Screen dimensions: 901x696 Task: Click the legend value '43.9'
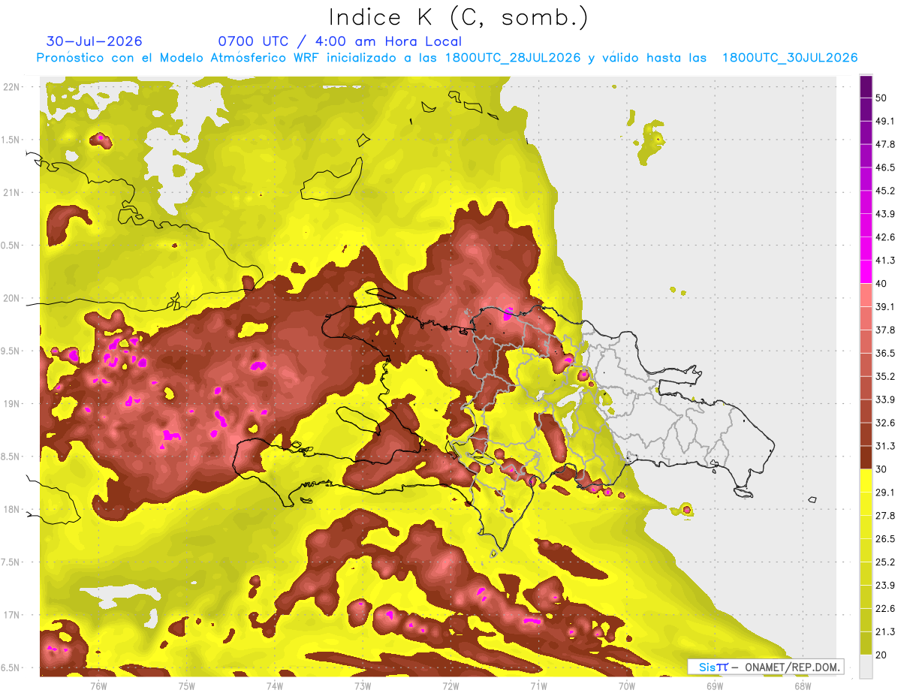pyautogui.click(x=885, y=214)
